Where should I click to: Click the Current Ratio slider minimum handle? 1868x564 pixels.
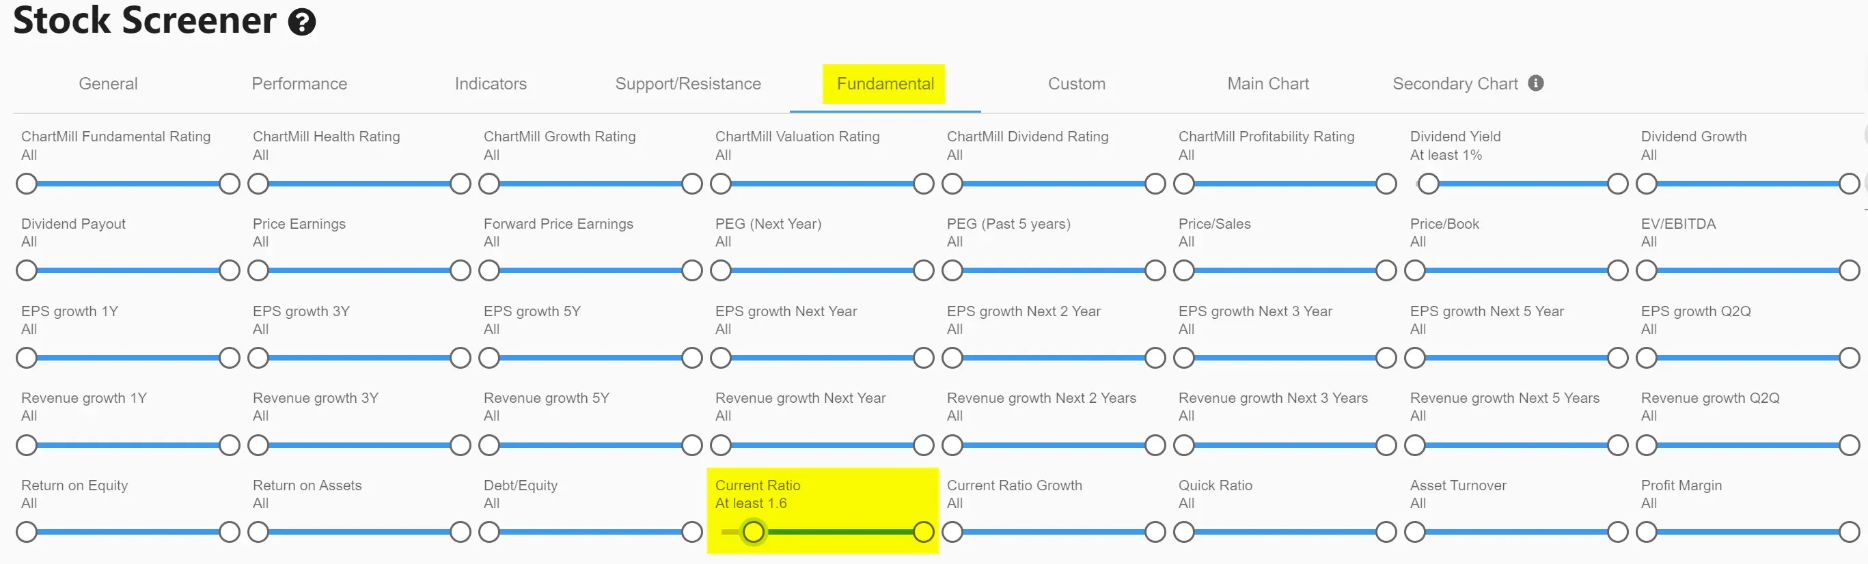pyautogui.click(x=754, y=532)
